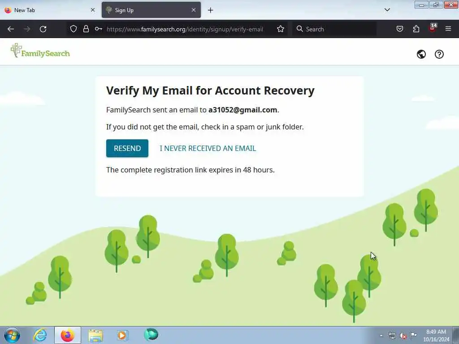The image size is (459, 344).
Task: Open Windows Media Player in taskbar
Action: (122, 335)
